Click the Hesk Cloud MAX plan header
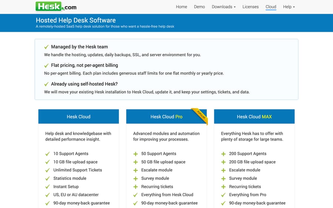 point(254,116)
